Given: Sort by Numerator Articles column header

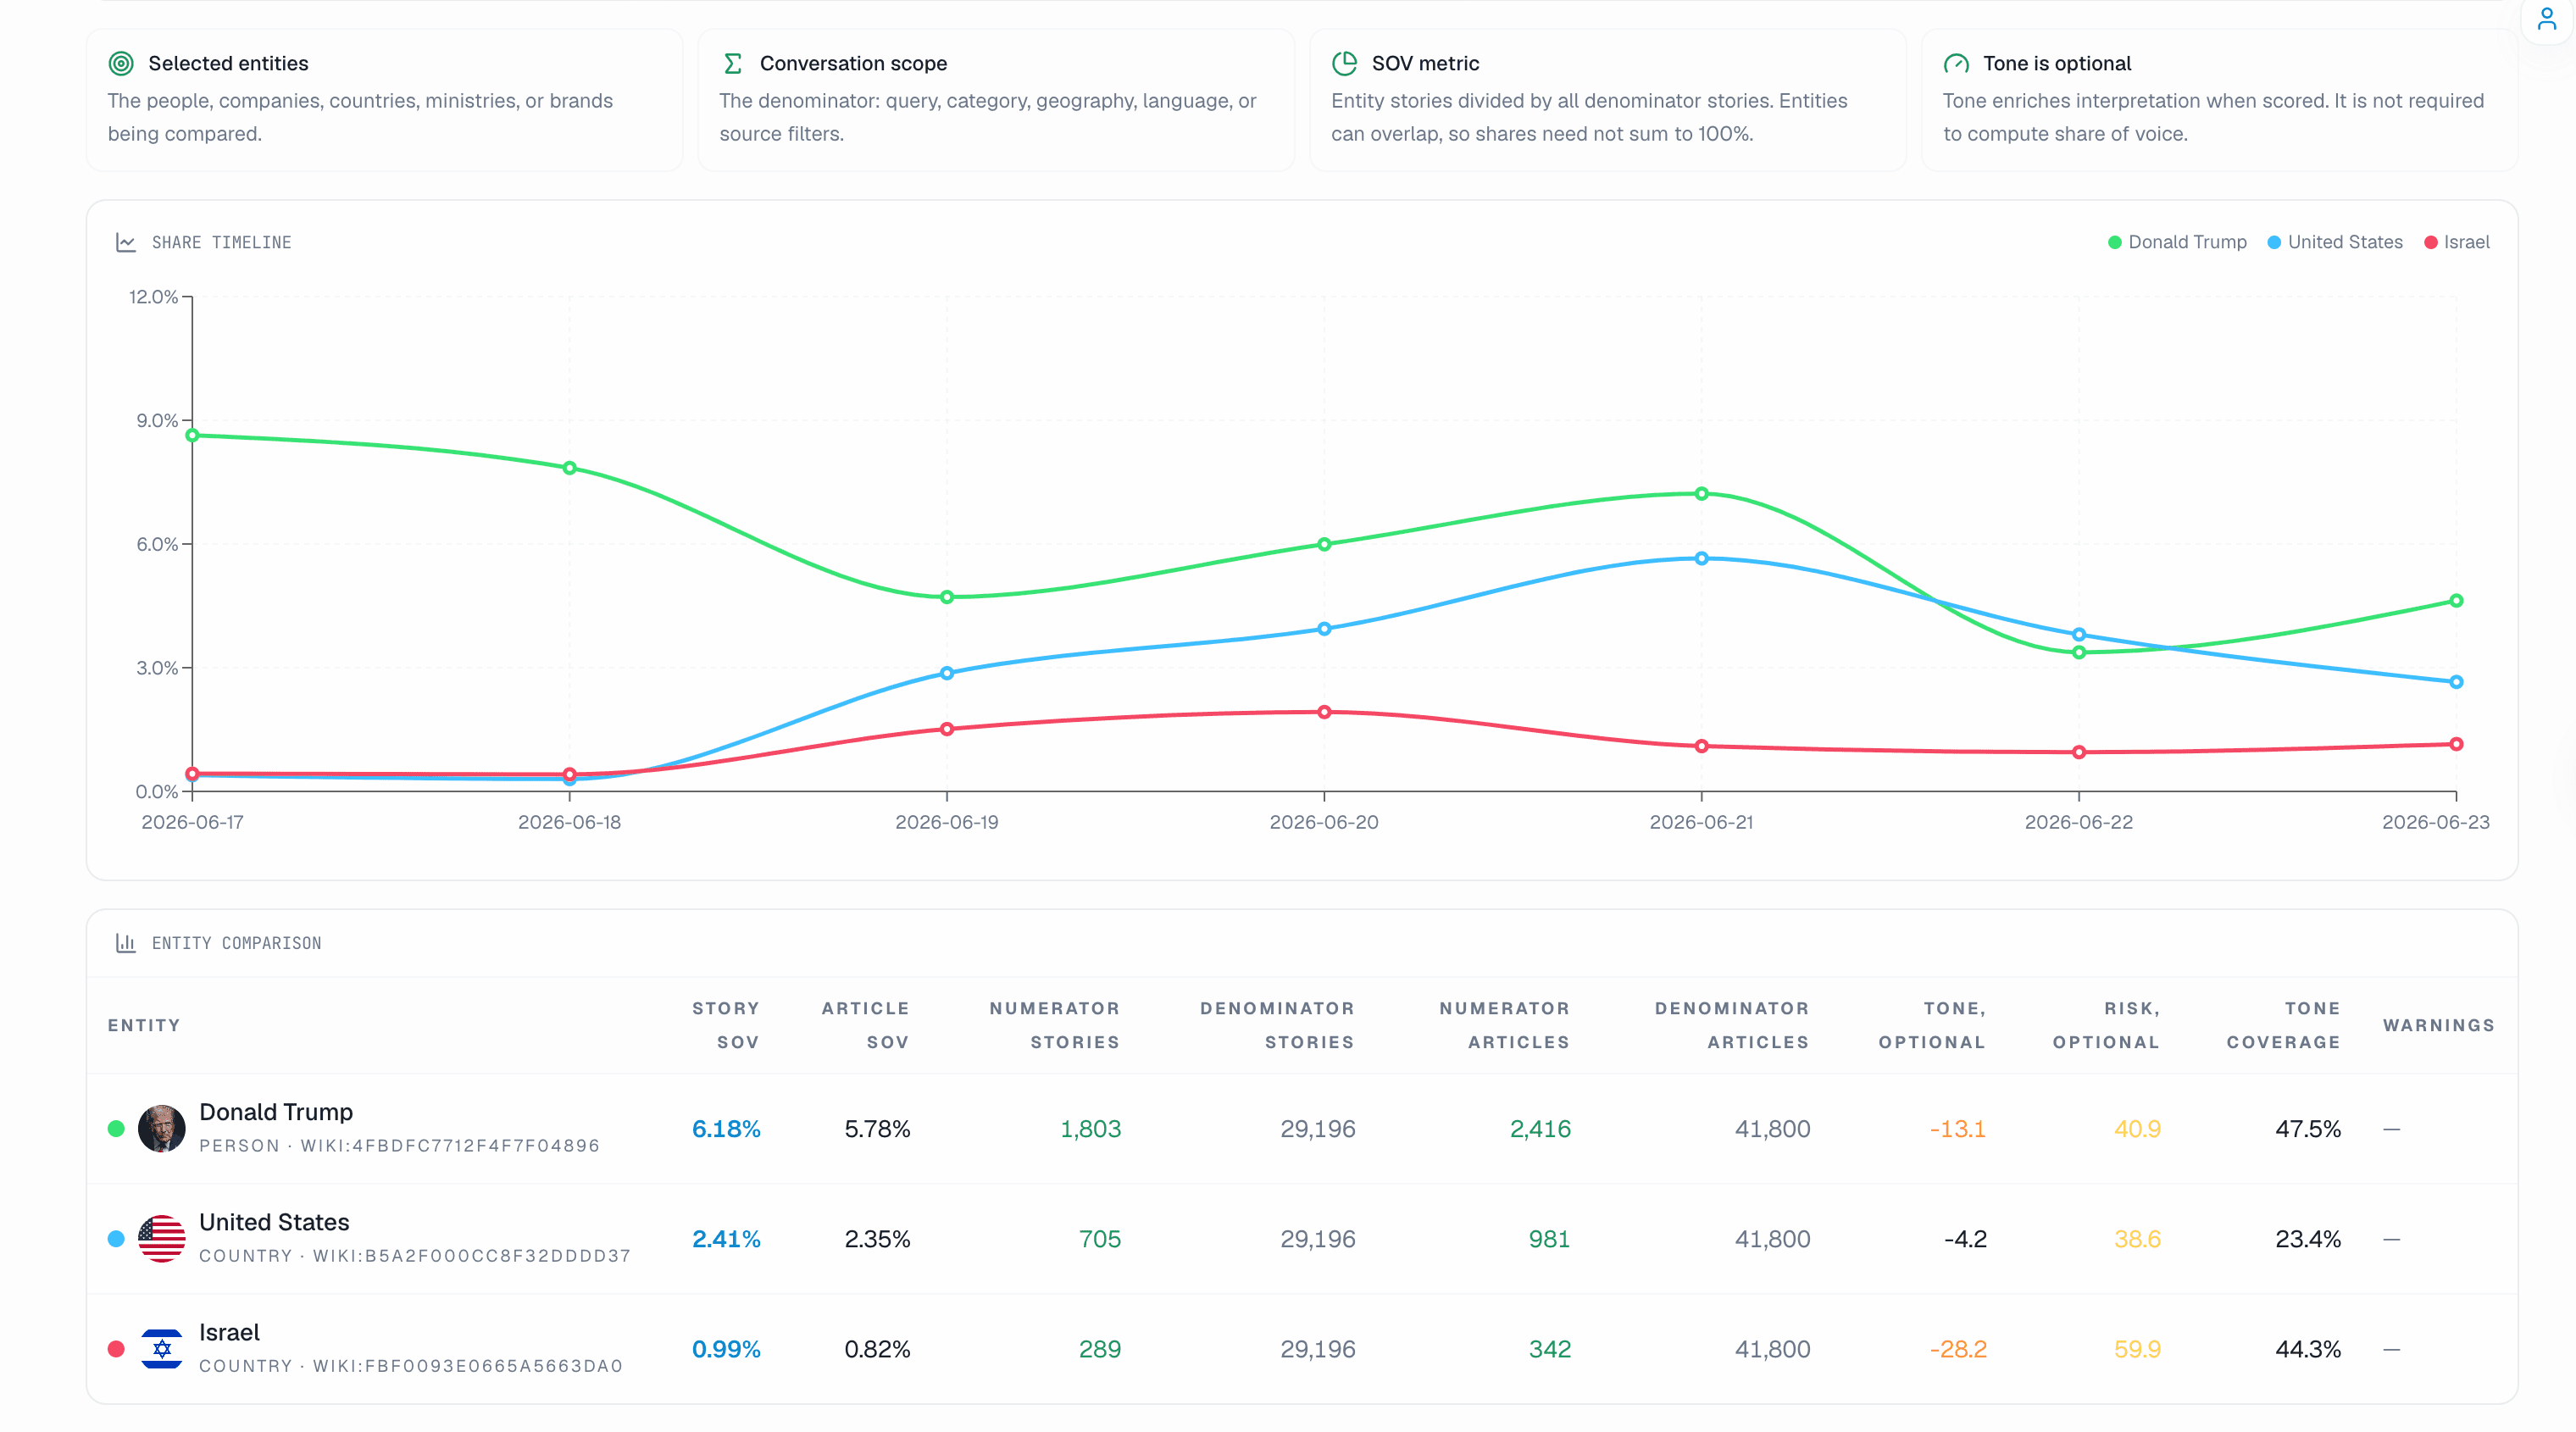Looking at the screenshot, I should pyautogui.click(x=1504, y=1024).
